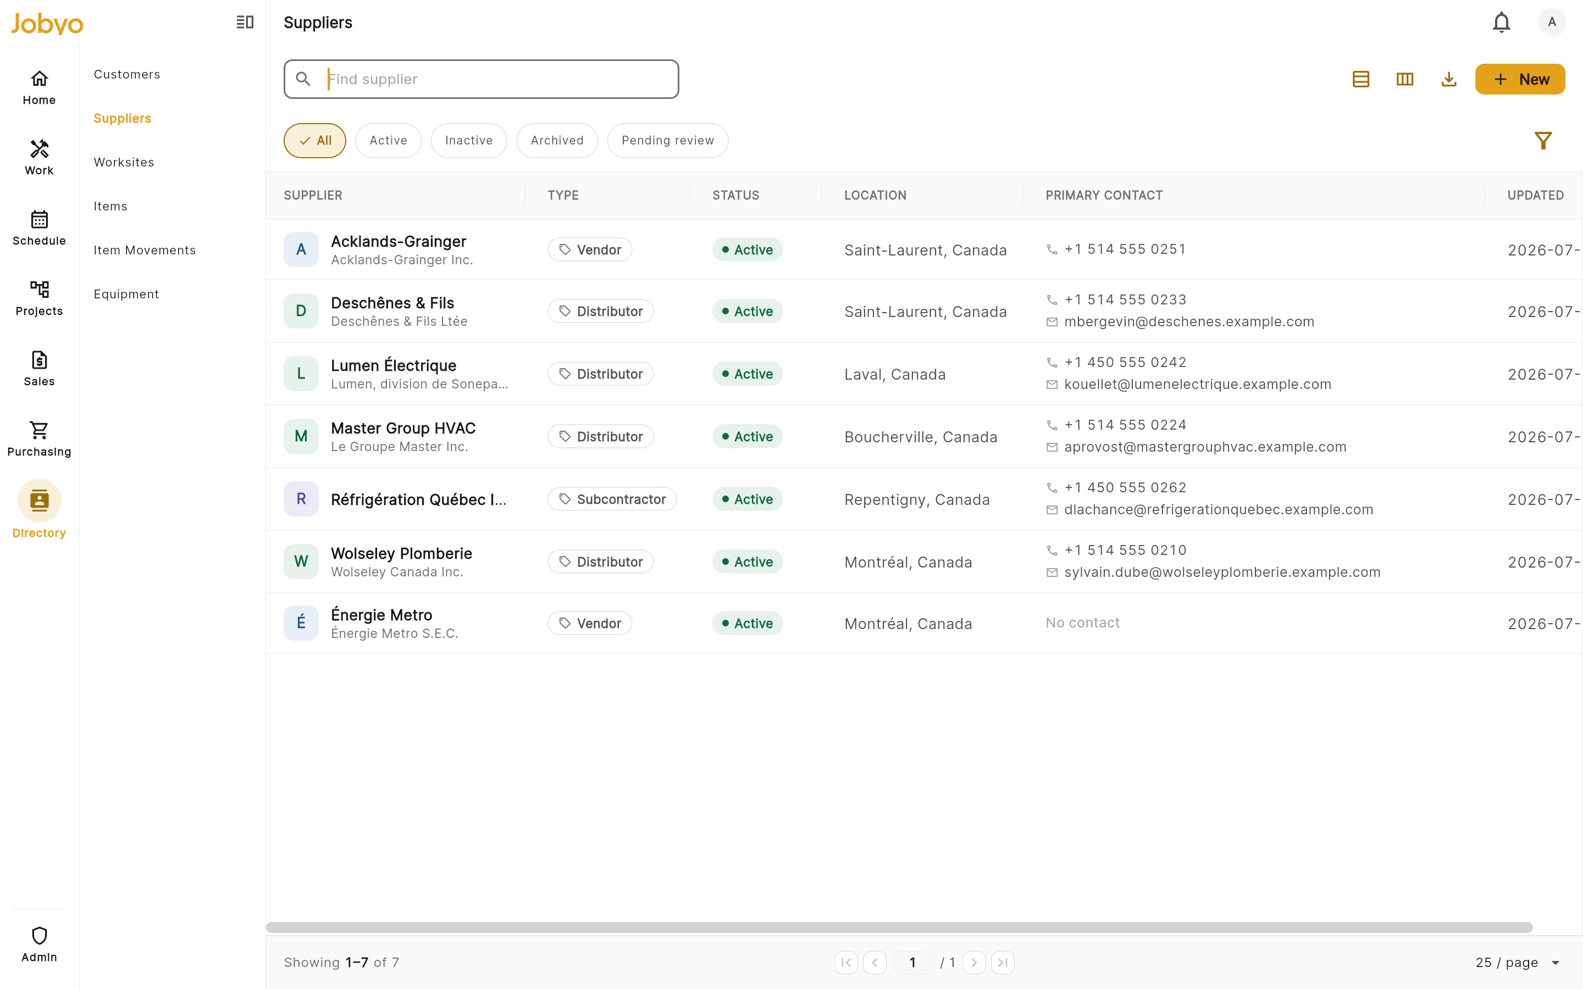Click Wolseley Plomberie avatar letter W

301,561
